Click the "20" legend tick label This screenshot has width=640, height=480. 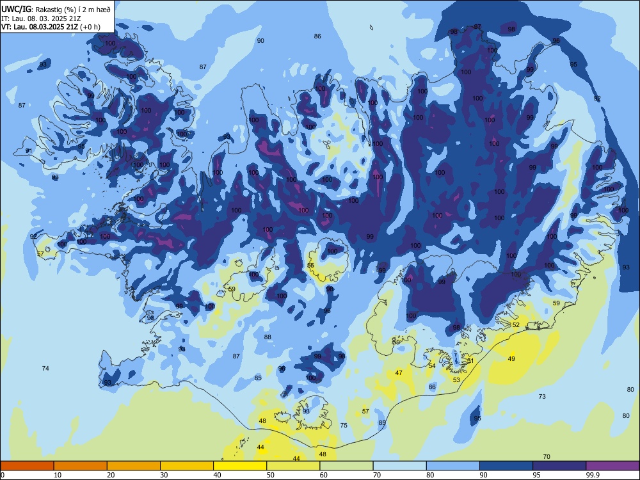(111, 475)
